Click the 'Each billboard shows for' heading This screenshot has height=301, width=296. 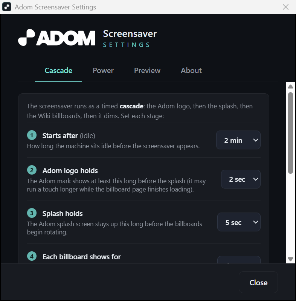tap(82, 257)
